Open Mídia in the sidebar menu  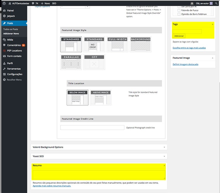pos(10,40)
